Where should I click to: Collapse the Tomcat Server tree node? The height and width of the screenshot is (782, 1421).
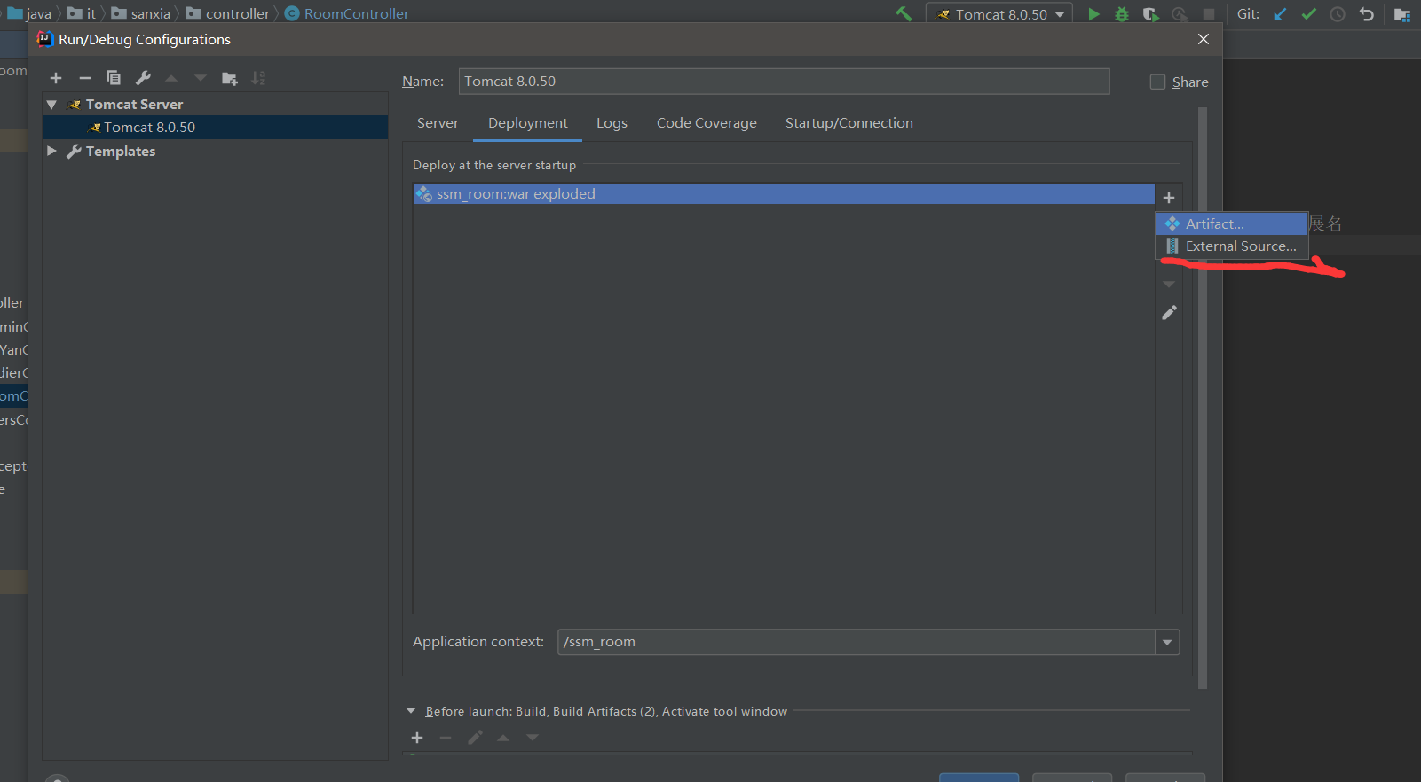[x=51, y=105]
